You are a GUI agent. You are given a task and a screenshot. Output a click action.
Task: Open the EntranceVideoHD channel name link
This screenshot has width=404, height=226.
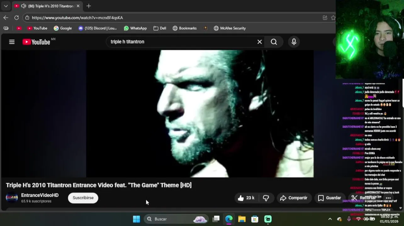click(40, 195)
